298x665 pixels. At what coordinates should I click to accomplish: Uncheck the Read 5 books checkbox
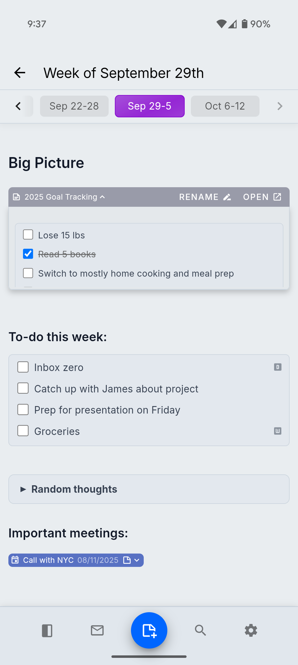tap(28, 254)
